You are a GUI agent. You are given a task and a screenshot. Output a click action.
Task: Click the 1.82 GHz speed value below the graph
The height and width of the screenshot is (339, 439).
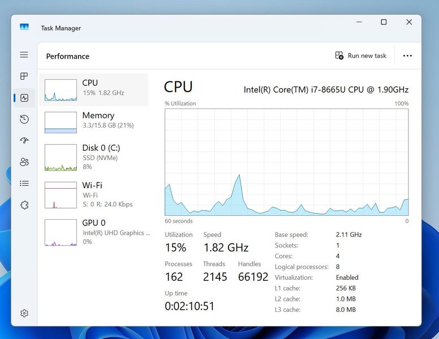pyautogui.click(x=226, y=247)
